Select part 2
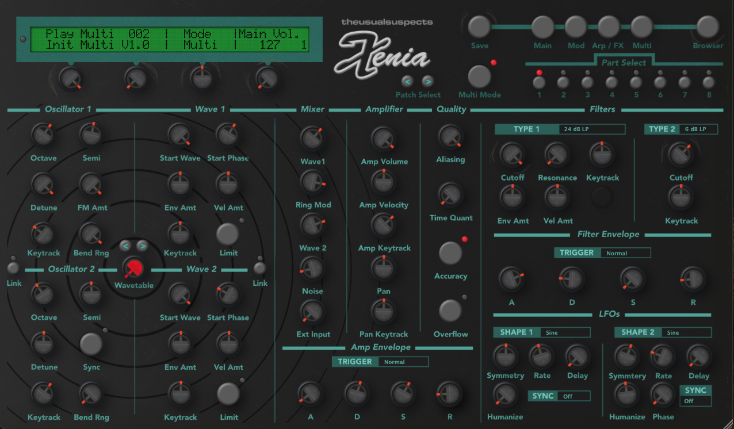This screenshot has height=429, width=734. (x=563, y=82)
